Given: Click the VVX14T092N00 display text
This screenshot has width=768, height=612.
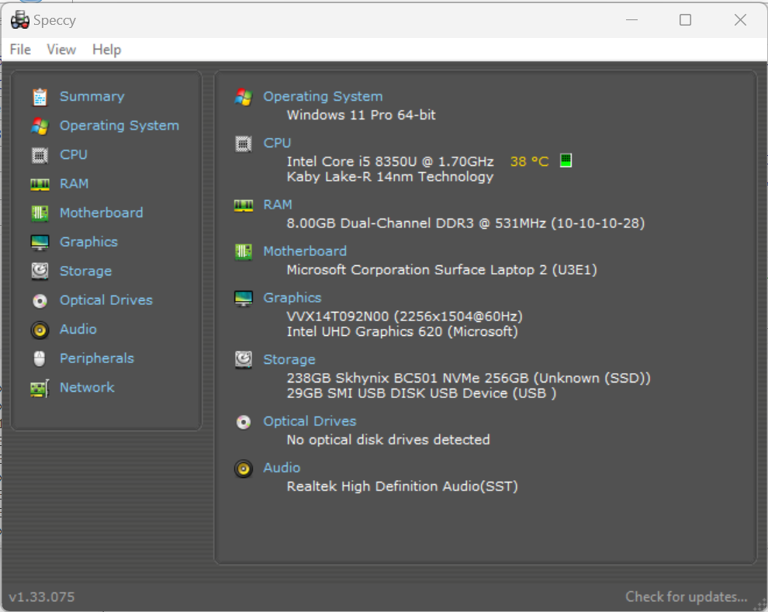Looking at the screenshot, I should (x=405, y=316).
